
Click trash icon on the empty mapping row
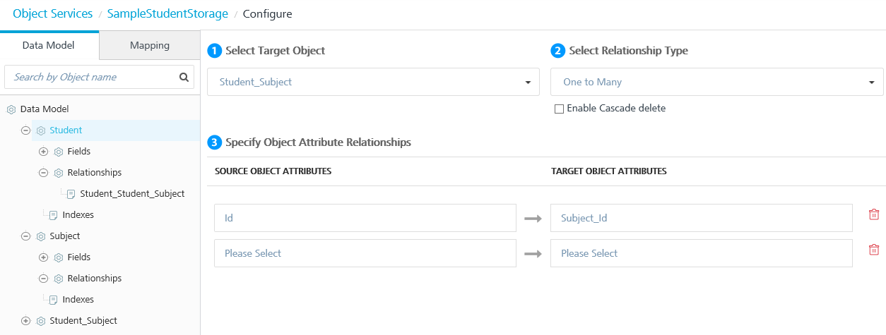pyautogui.click(x=874, y=250)
